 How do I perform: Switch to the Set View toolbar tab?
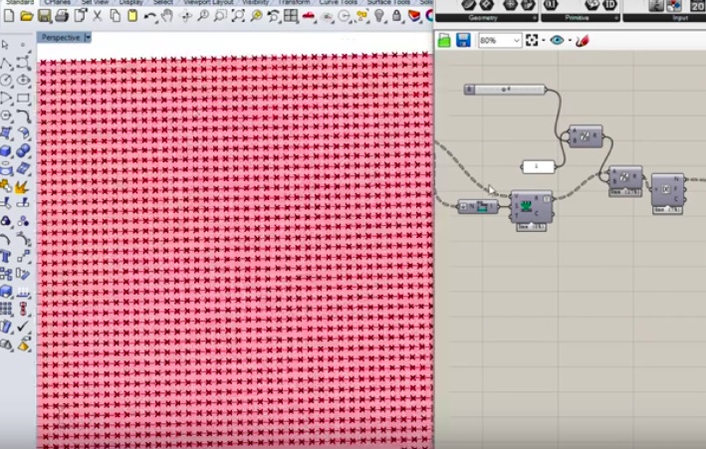[95, 2]
